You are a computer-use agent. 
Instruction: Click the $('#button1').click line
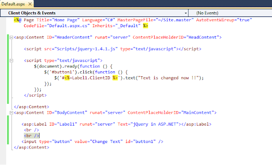[x=86, y=72]
